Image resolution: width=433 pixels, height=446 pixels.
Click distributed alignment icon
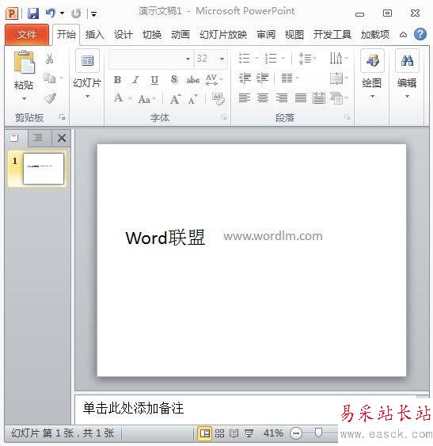tap(319, 98)
